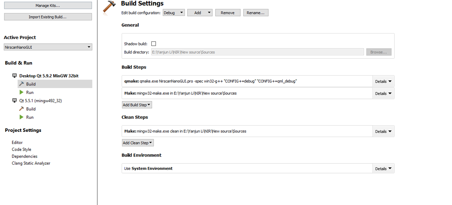Open the Debug build configuration dropdown
This screenshot has width=452, height=205.
174,12
